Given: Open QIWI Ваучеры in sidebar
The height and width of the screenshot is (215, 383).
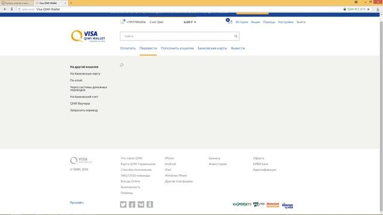Looking at the screenshot, I should (80, 103).
